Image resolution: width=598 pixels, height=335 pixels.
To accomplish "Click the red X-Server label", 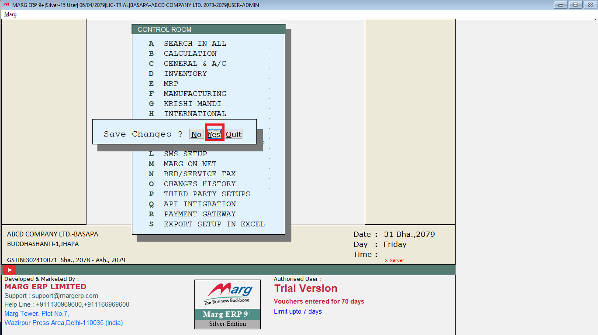I will coord(394,260).
